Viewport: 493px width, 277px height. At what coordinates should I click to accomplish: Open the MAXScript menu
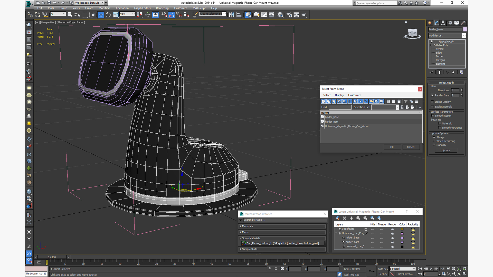coord(199,8)
